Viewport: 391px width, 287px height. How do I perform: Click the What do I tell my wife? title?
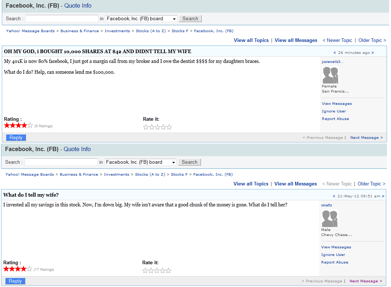pos(31,195)
